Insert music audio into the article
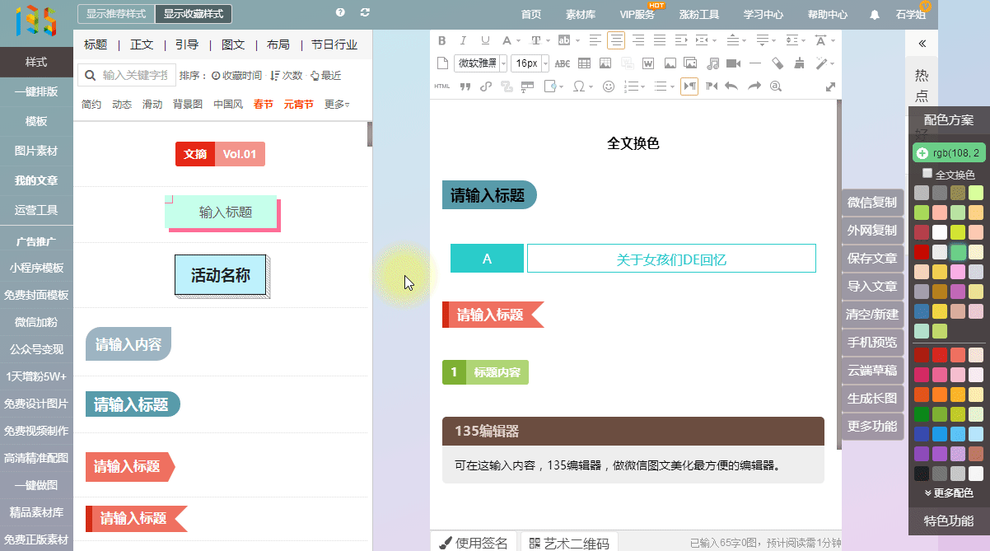Image resolution: width=990 pixels, height=551 pixels. [x=712, y=63]
